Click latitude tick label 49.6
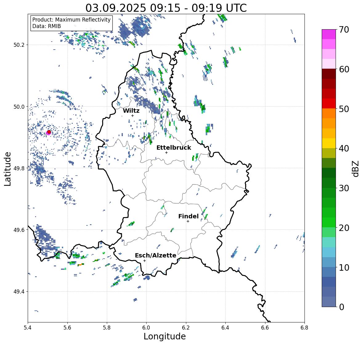363x344 pixels. [19, 230]
